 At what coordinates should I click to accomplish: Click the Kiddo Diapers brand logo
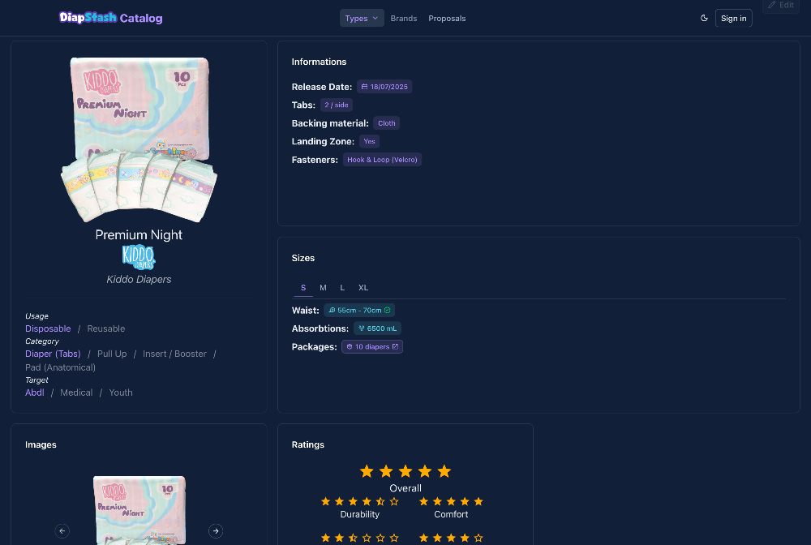click(x=139, y=258)
